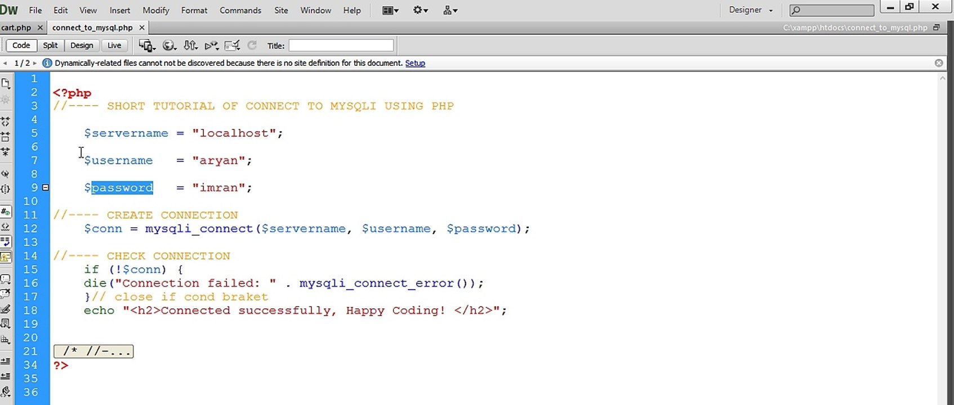The image size is (954, 405).
Task: Toggle Syntax Error Alerts icon
Action: pos(6,257)
